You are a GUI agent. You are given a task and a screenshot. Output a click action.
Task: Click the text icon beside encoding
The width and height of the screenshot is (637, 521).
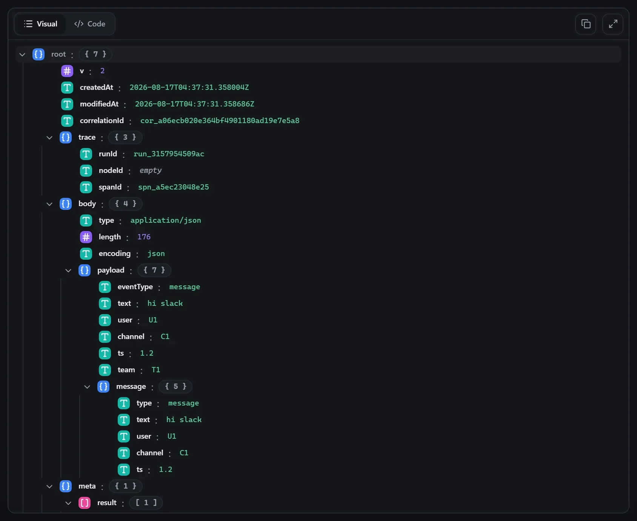tap(86, 254)
